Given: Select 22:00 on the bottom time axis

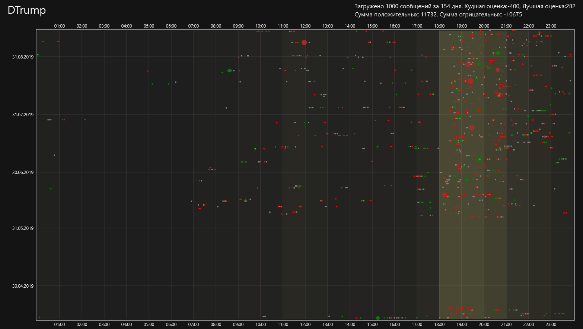Looking at the screenshot, I should [529, 325].
